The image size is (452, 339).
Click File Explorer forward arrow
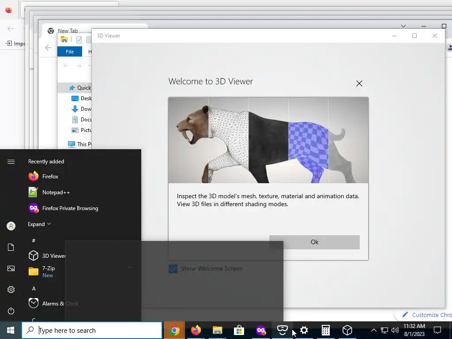point(79,66)
